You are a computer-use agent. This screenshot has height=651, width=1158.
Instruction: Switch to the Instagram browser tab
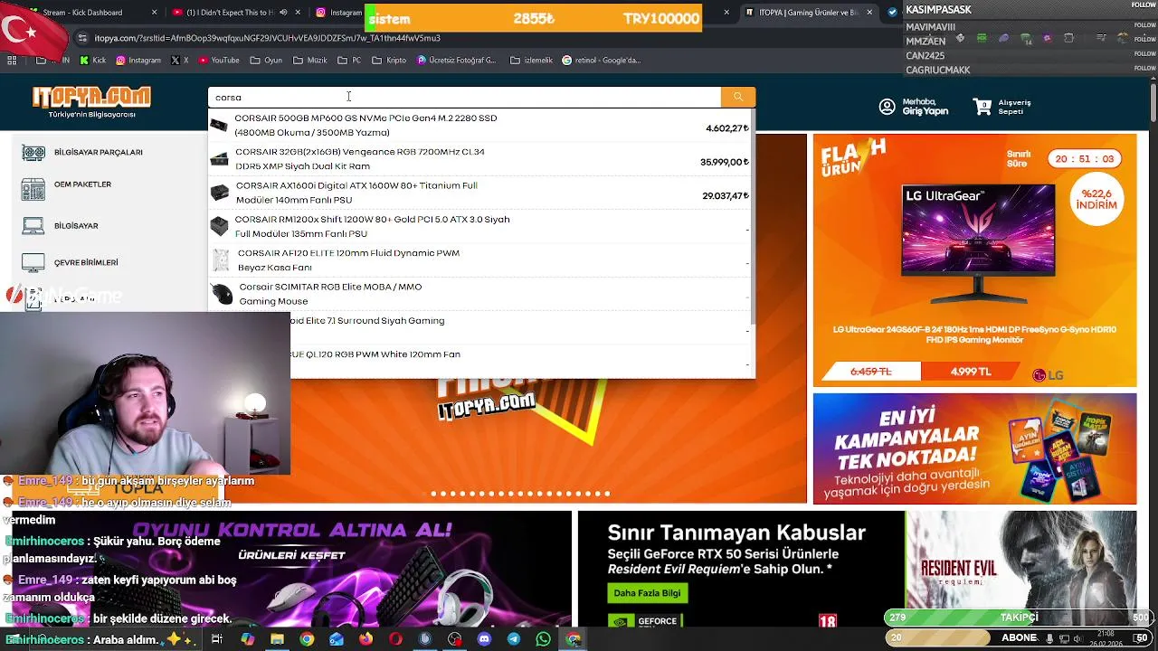[339, 13]
